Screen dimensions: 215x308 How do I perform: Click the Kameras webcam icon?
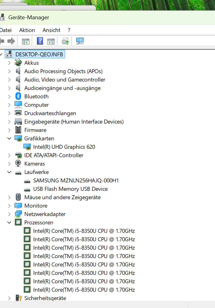coord(18,163)
